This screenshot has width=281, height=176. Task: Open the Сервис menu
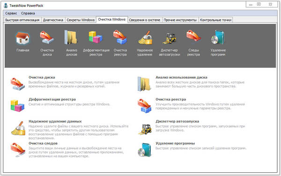coord(11,13)
